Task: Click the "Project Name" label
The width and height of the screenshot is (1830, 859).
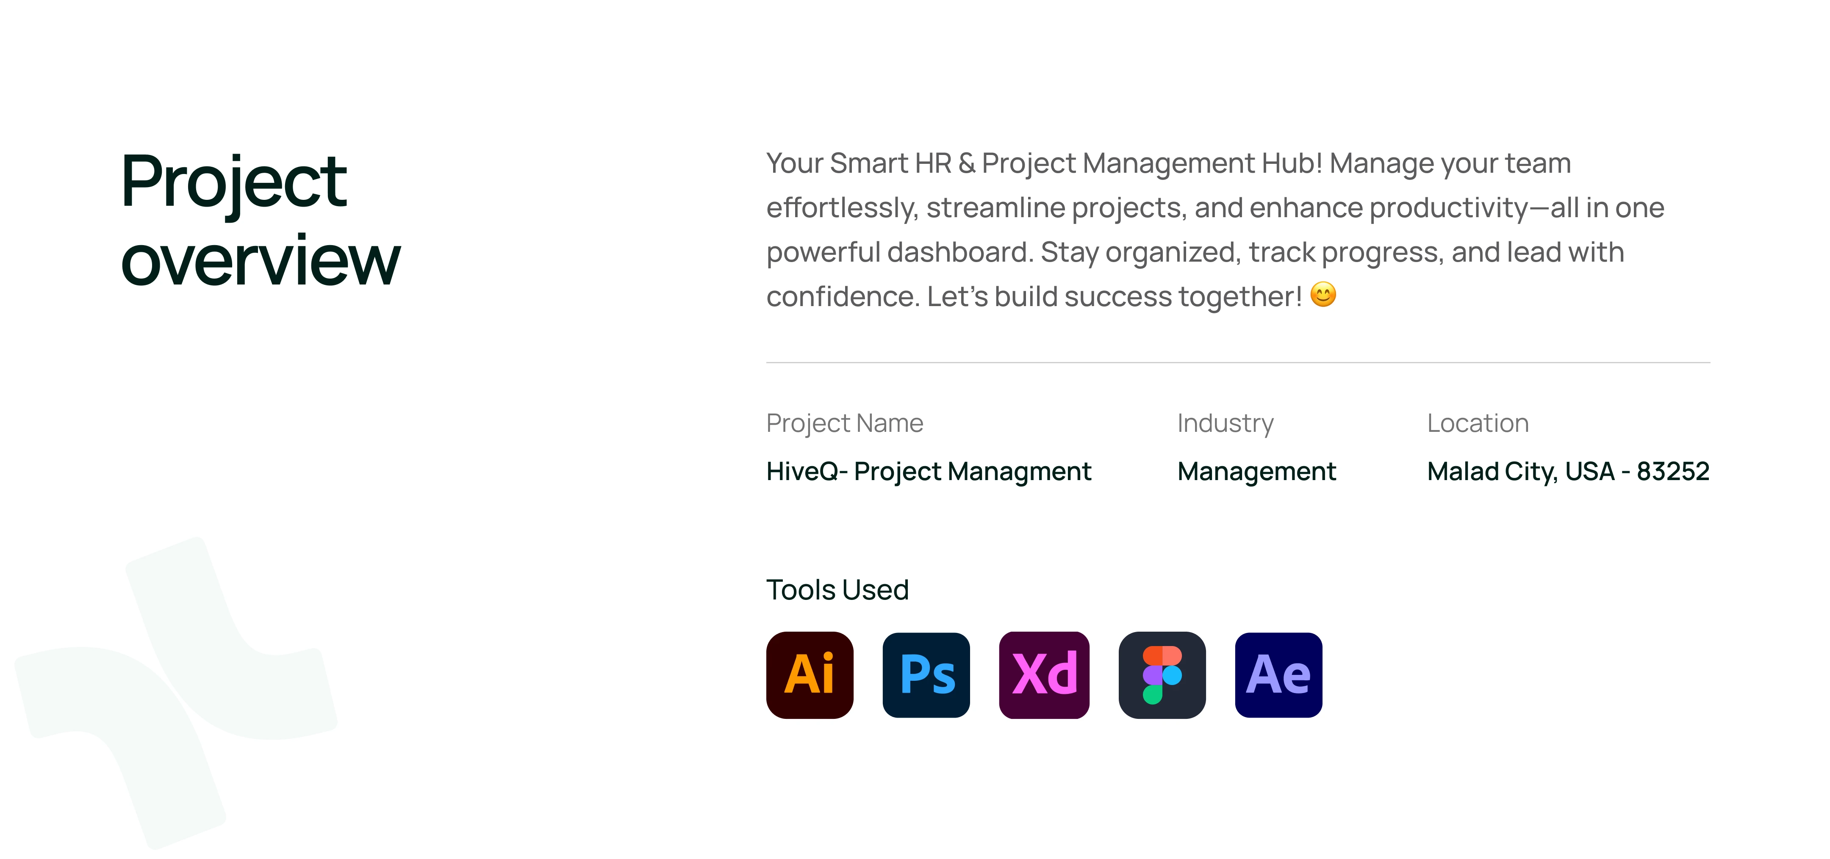Action: [x=845, y=423]
